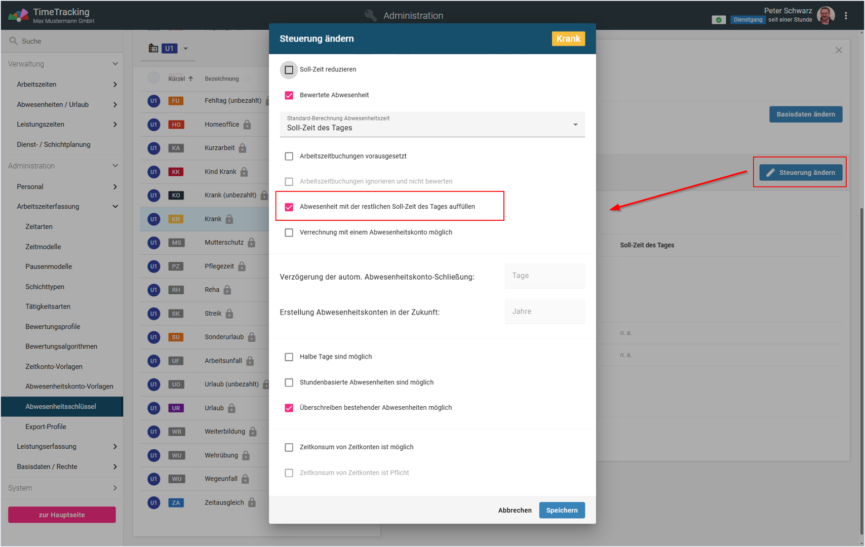Image resolution: width=865 pixels, height=547 pixels.
Task: Check Halbe Tage sind möglich
Action: 289,357
